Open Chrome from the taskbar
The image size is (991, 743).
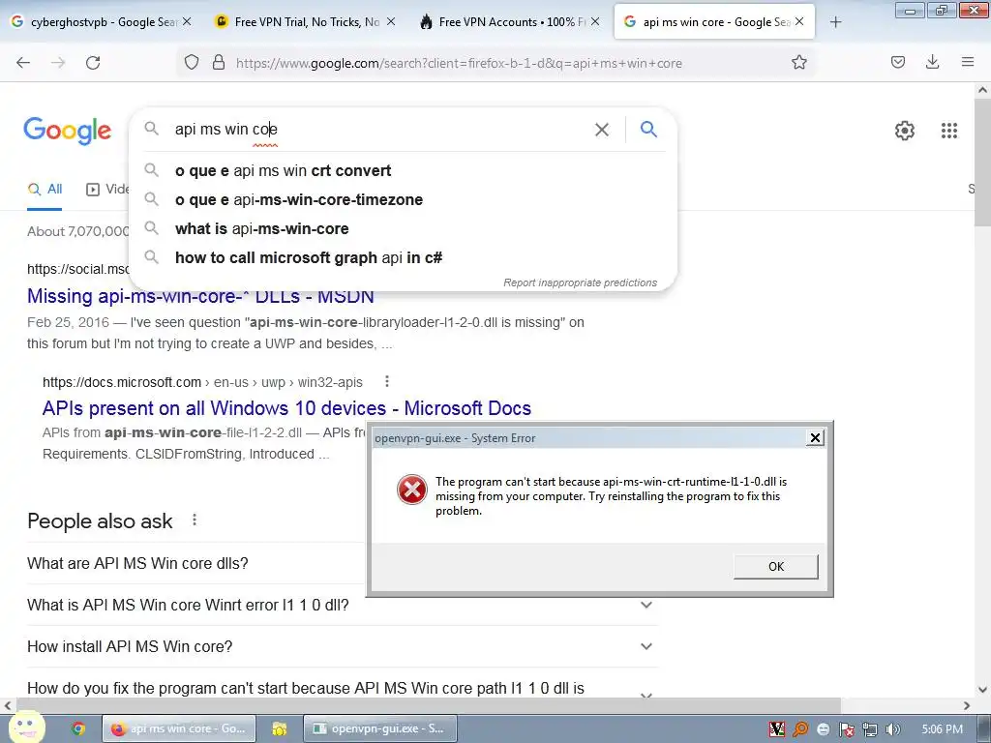78,728
